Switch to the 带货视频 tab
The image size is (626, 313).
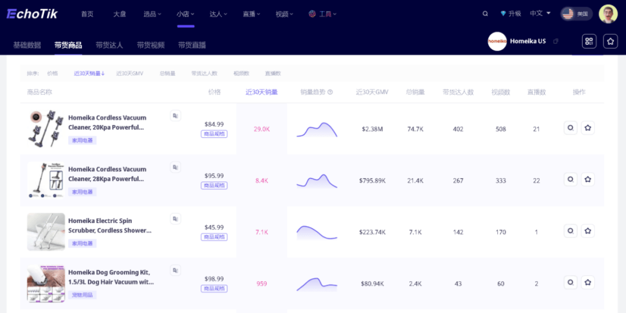tap(151, 45)
